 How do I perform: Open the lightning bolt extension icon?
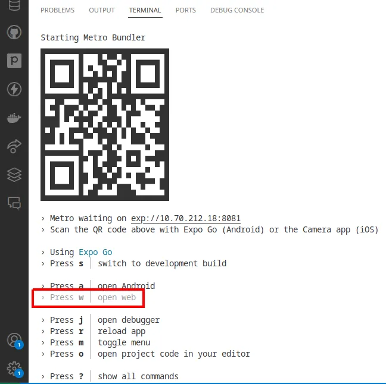(x=14, y=89)
